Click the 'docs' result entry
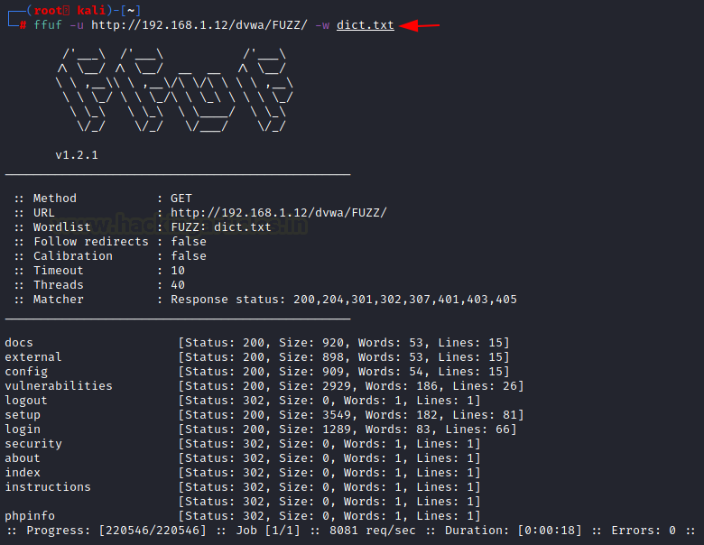The height and width of the screenshot is (545, 704). coord(19,343)
